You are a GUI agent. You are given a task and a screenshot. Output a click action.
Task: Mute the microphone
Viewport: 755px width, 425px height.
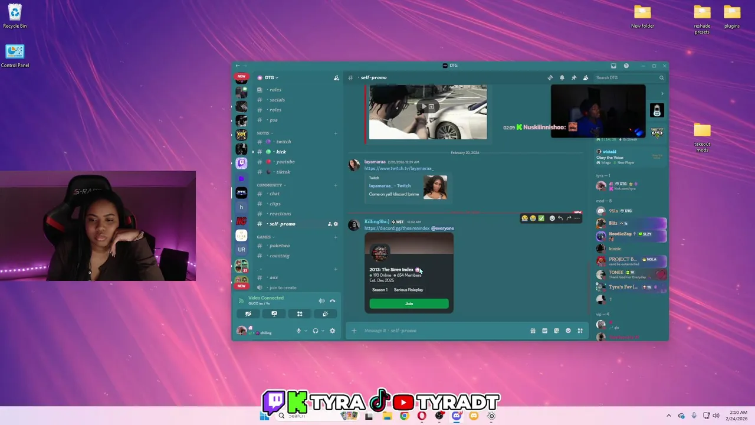click(x=298, y=331)
